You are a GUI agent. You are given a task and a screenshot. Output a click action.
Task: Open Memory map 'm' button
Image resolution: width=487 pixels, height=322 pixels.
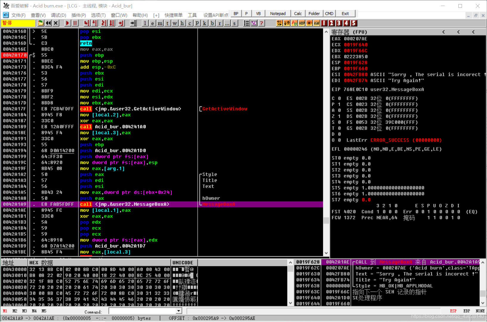pyautogui.click(x=160, y=23)
